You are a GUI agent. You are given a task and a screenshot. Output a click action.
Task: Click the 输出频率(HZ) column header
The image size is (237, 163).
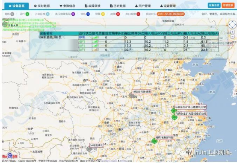[134, 33]
